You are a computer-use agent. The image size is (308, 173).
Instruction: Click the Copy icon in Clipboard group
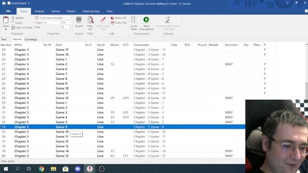coord(13,23)
